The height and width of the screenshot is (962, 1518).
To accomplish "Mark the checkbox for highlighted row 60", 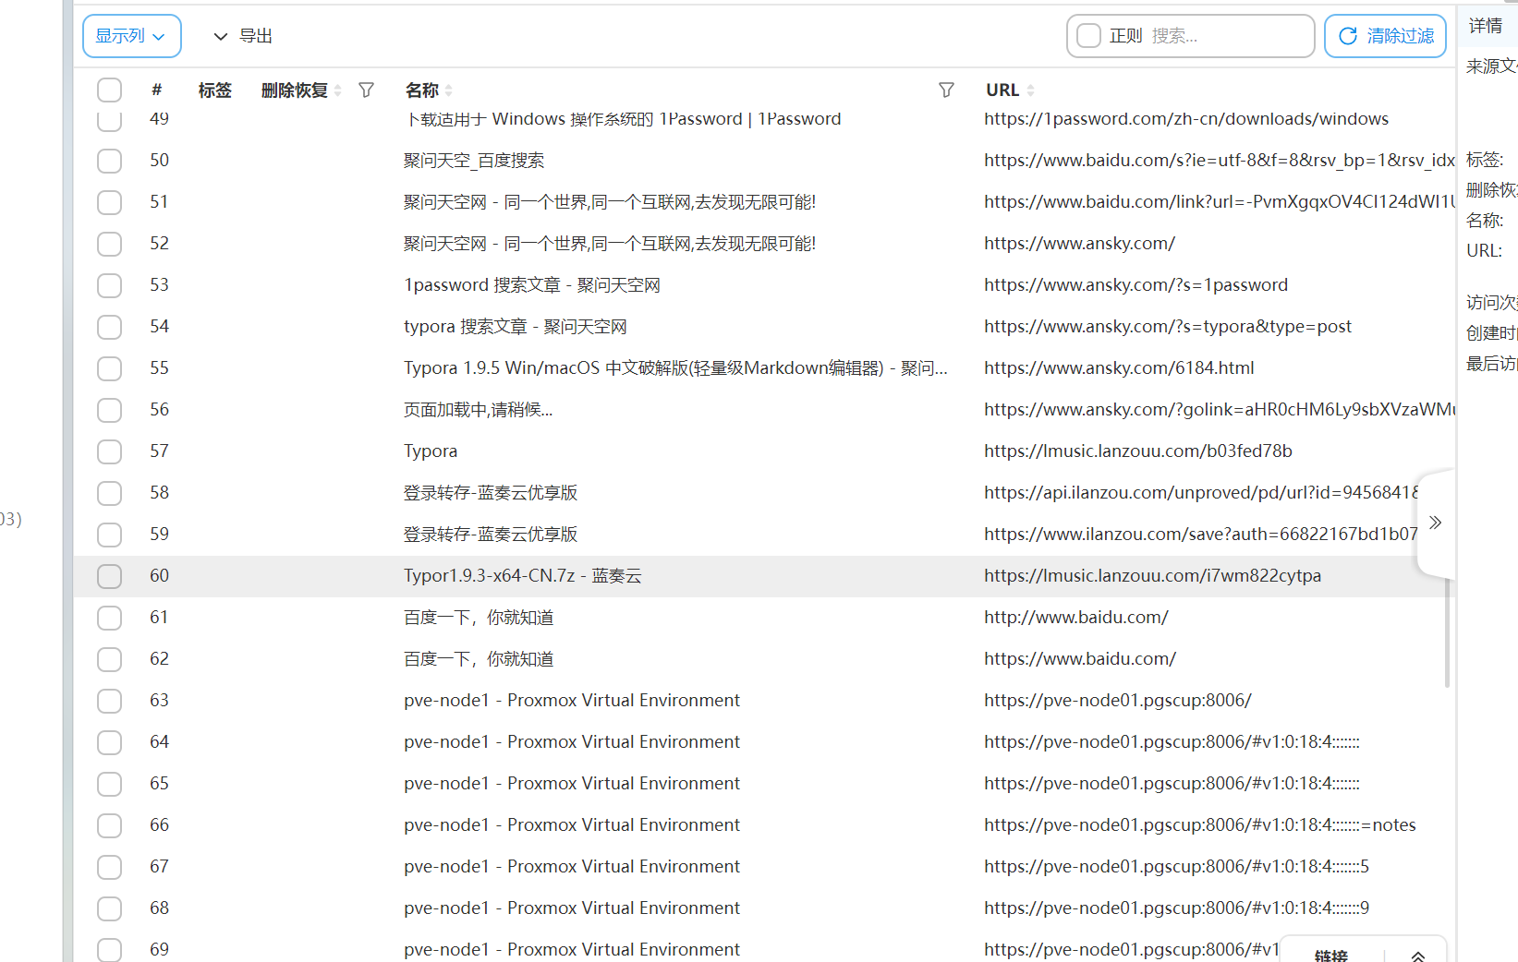I will pos(110,576).
